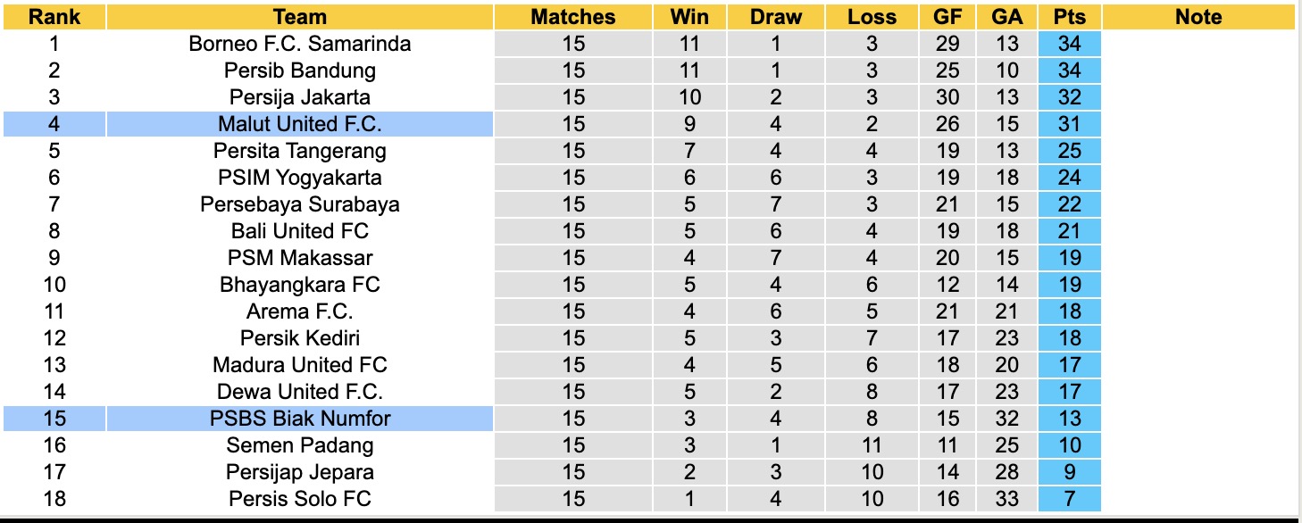Click the GF column header
Screen dimensions: 1302x523
click(x=947, y=17)
